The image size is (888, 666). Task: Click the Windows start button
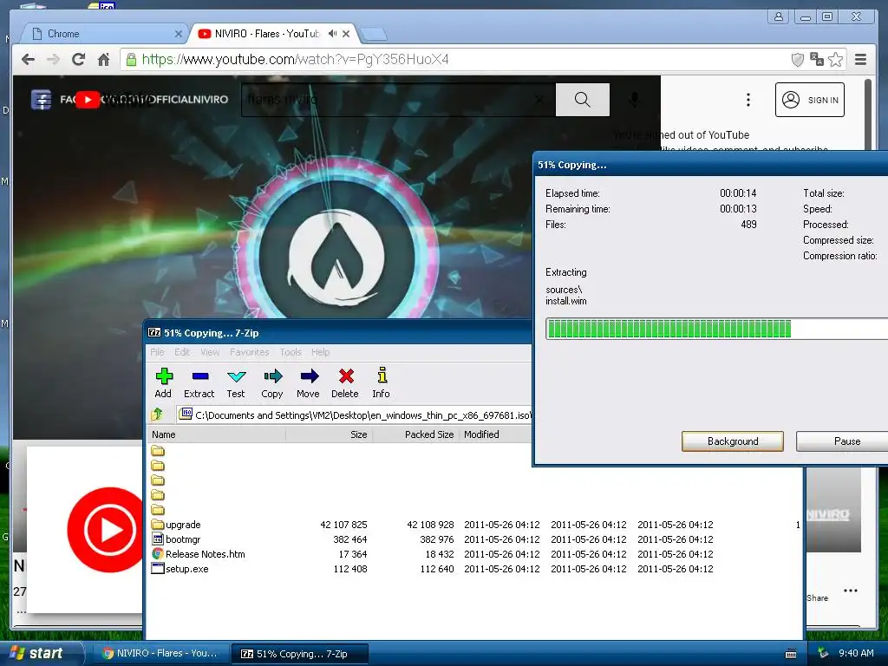(x=42, y=653)
